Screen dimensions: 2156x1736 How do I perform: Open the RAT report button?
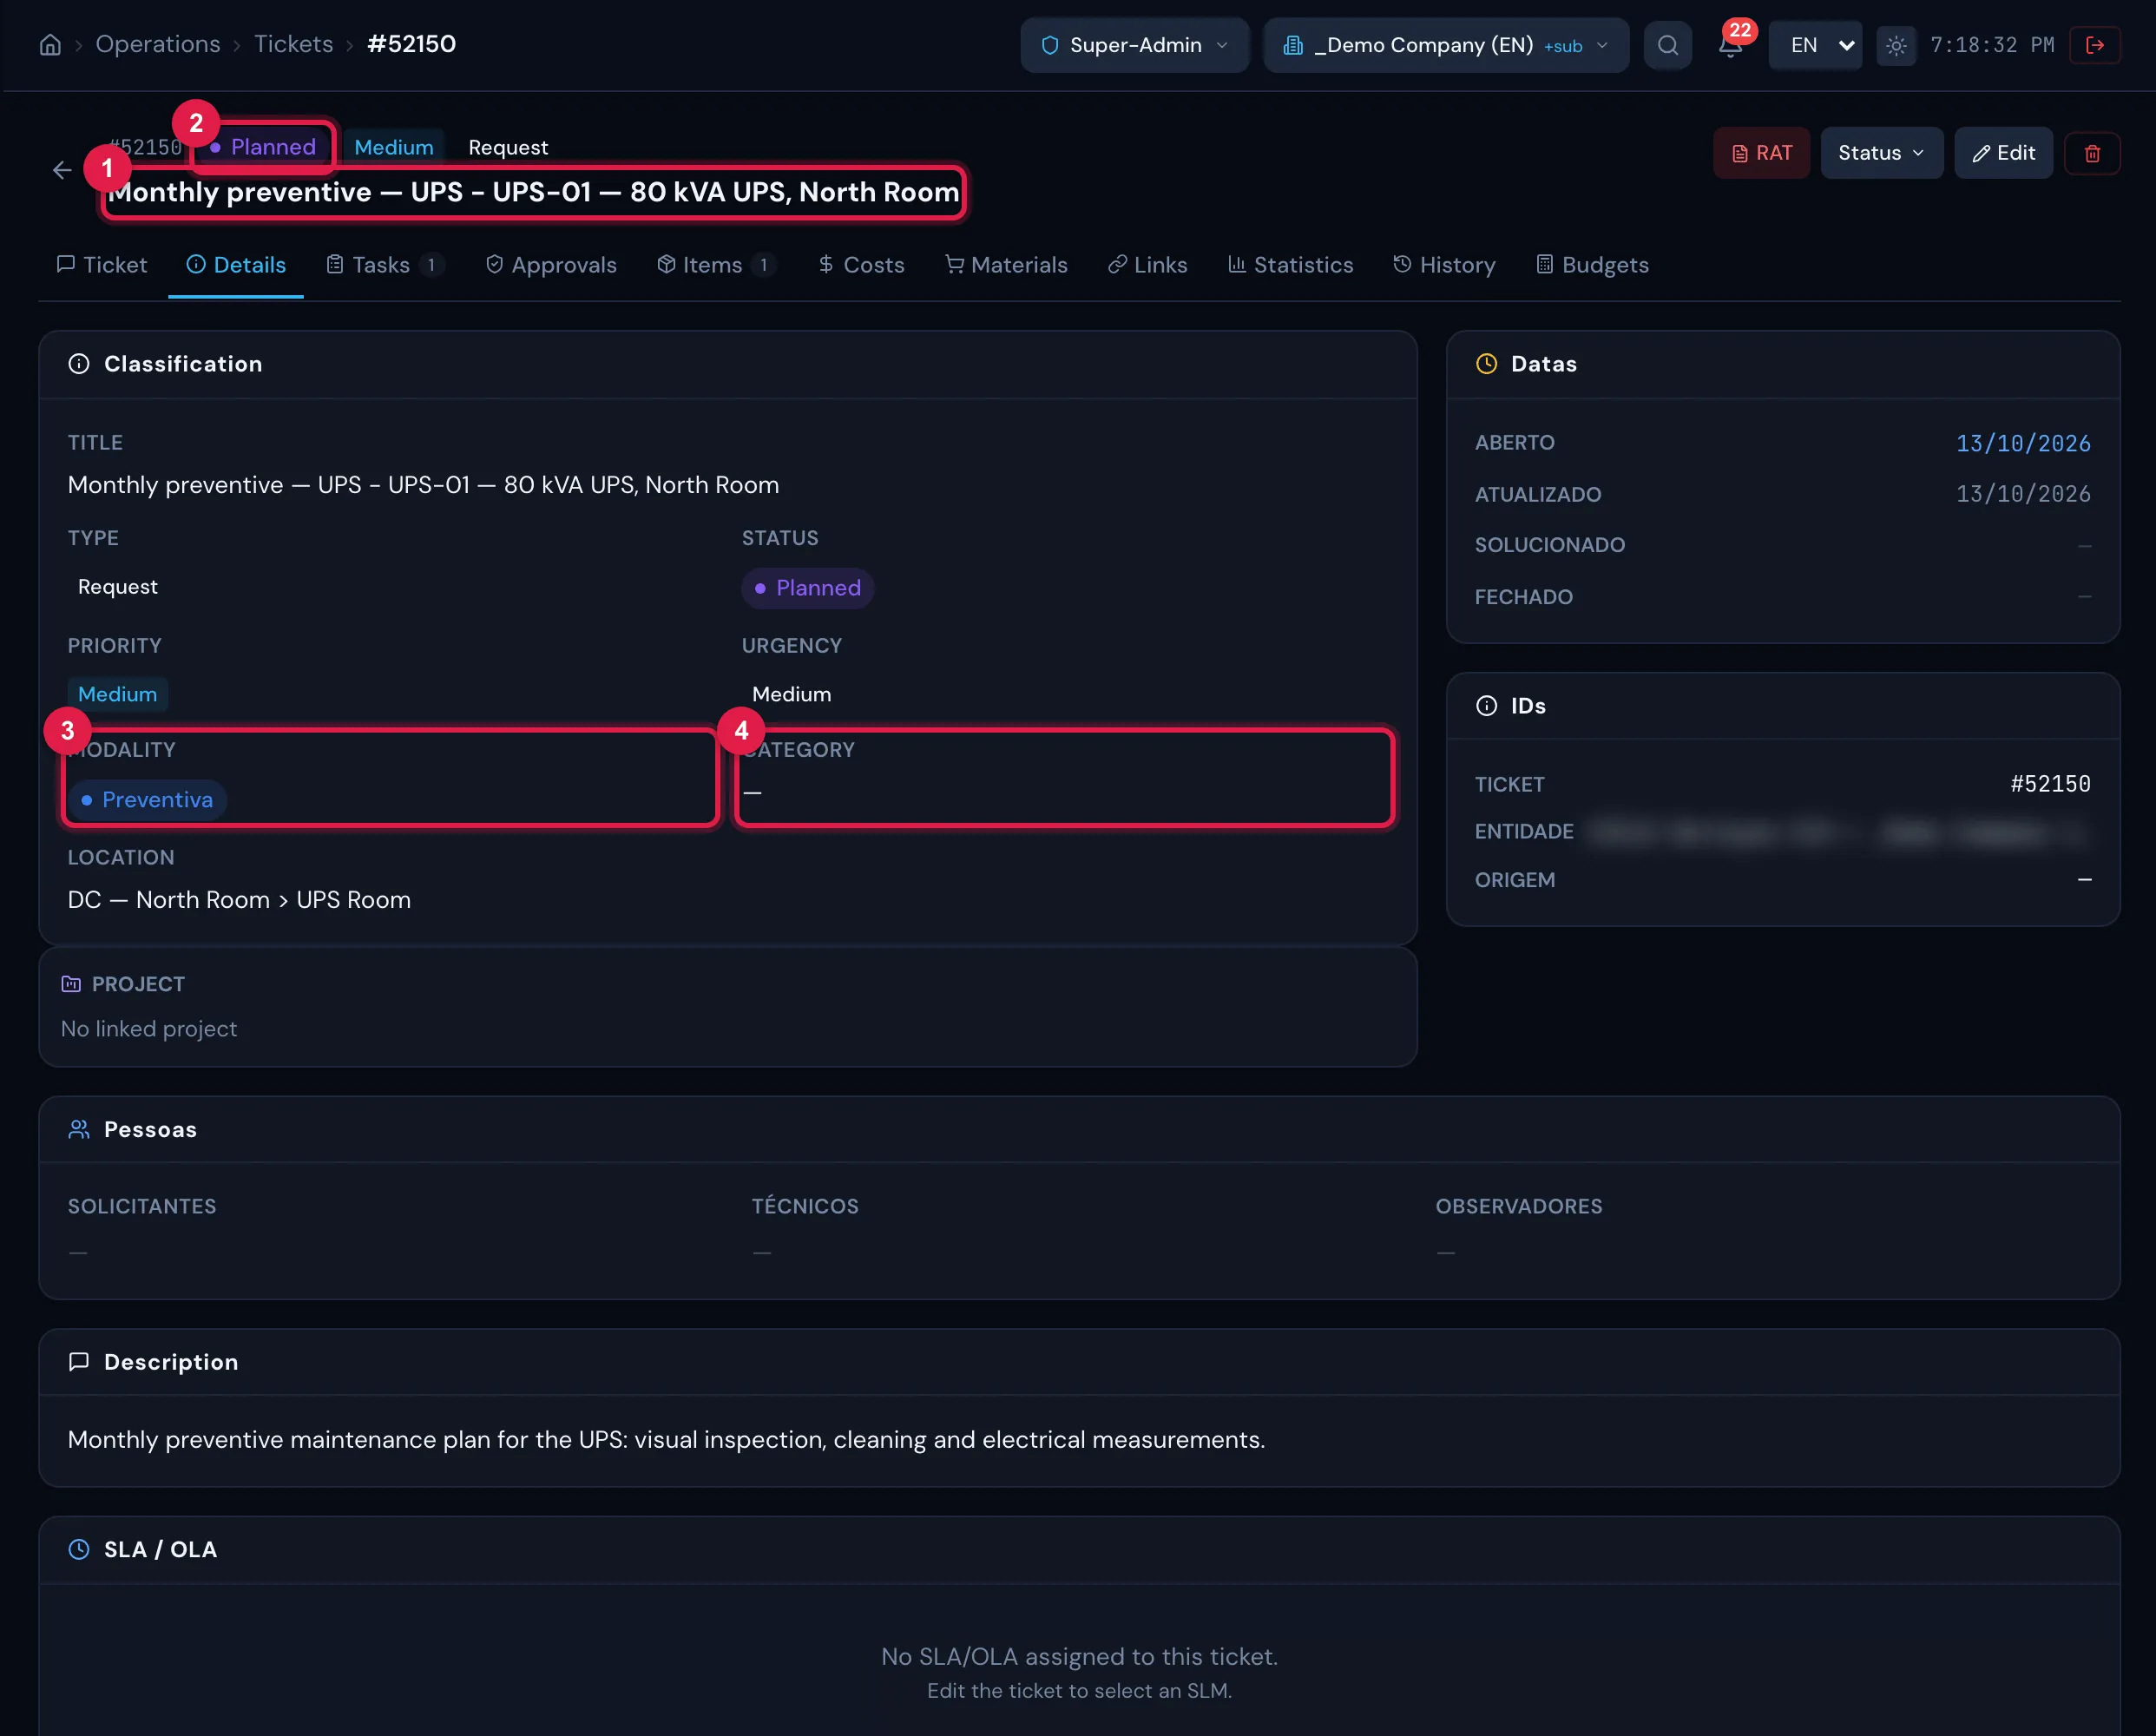1761,153
